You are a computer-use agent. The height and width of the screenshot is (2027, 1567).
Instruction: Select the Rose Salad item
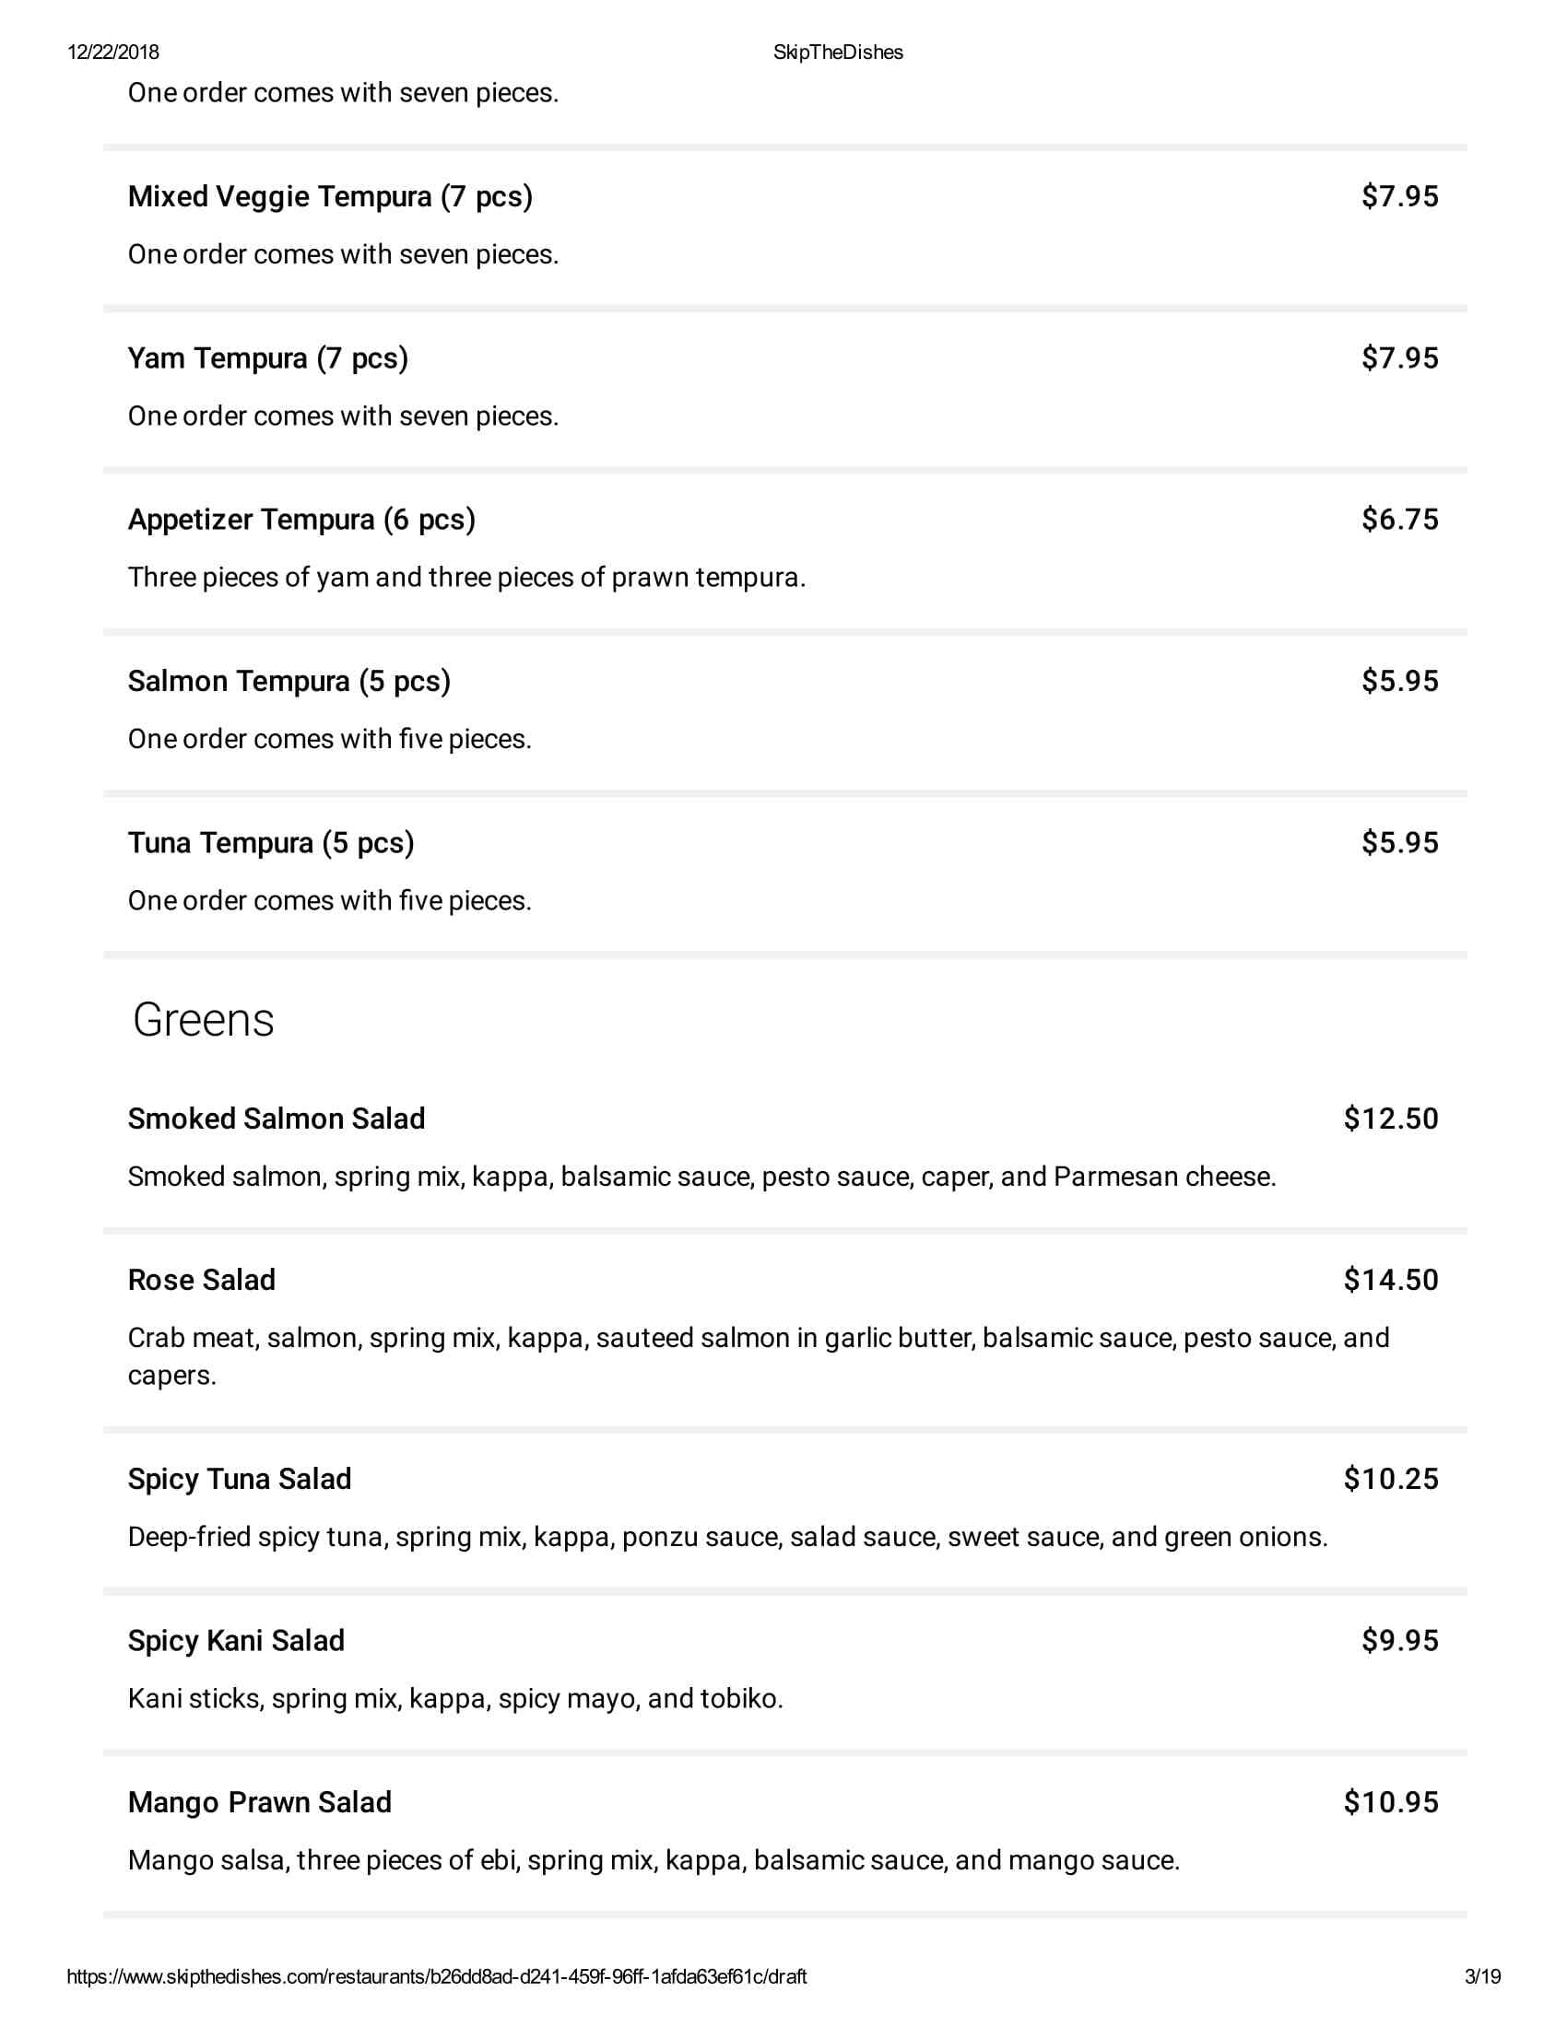tap(202, 1280)
